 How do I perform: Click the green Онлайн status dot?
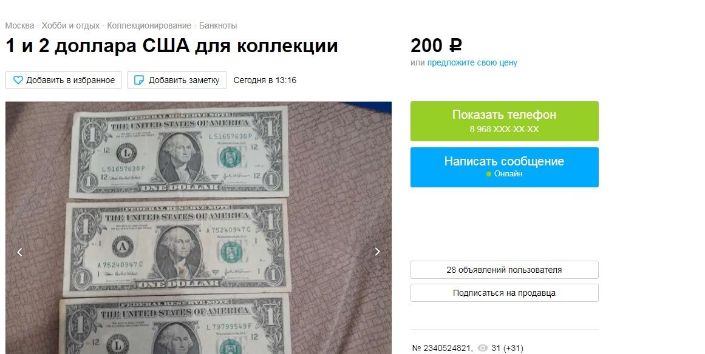click(x=489, y=174)
